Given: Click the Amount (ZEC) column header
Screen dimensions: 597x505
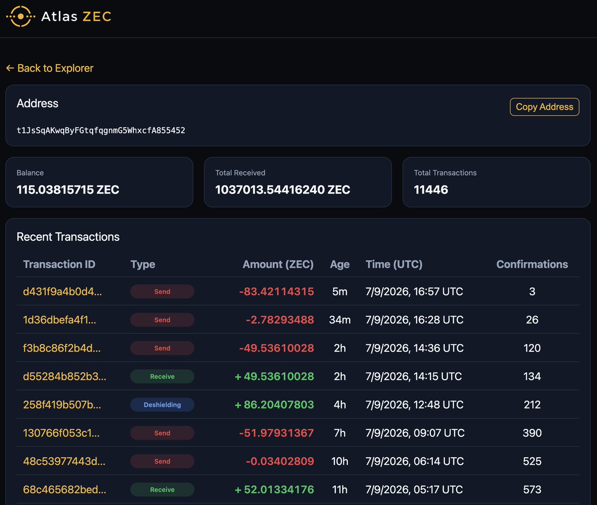Looking at the screenshot, I should pos(278,264).
